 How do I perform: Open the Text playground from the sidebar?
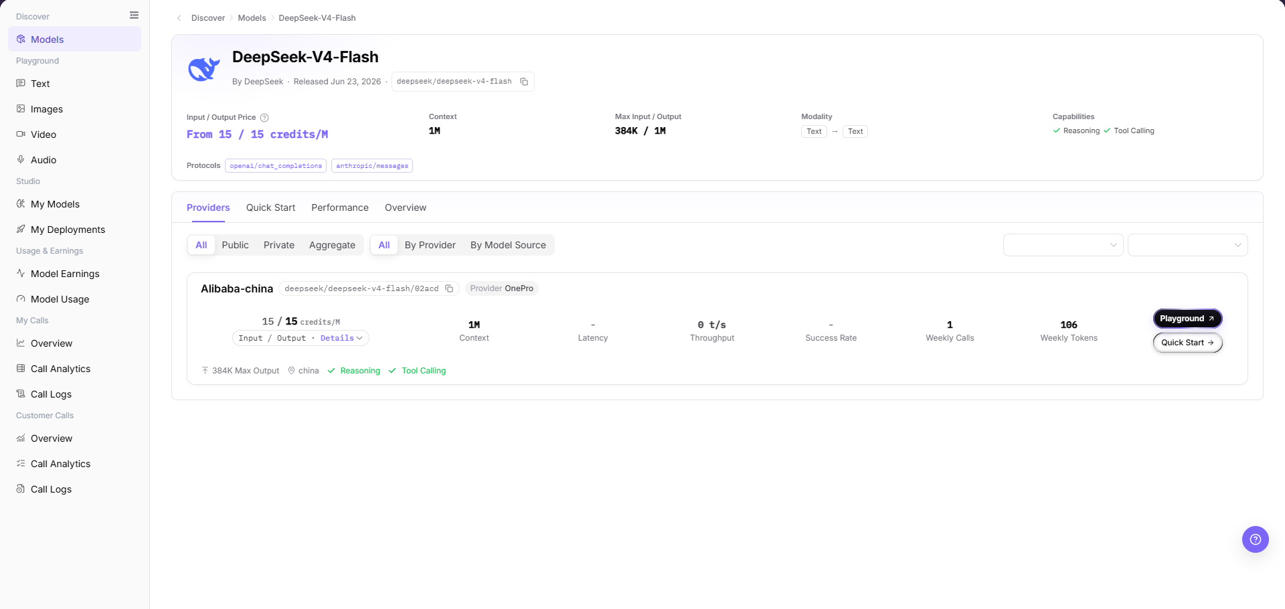(74, 84)
